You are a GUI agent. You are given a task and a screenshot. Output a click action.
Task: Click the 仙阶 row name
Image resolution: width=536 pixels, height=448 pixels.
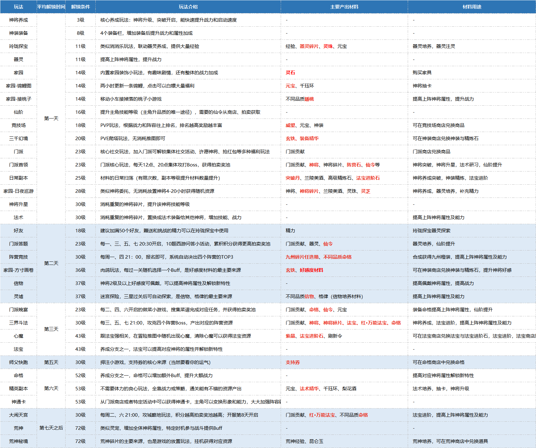(x=19, y=112)
